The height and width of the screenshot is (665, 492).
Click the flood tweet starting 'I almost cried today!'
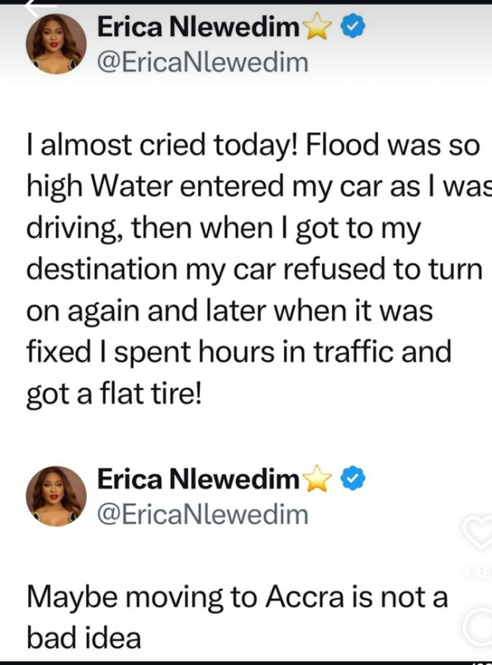[x=253, y=269]
